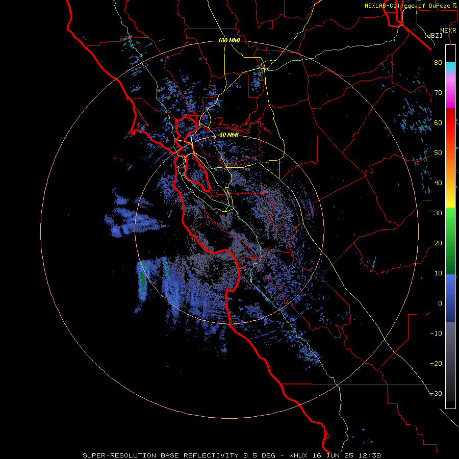Click the "70" value on the dBZ scale

[x=438, y=92]
